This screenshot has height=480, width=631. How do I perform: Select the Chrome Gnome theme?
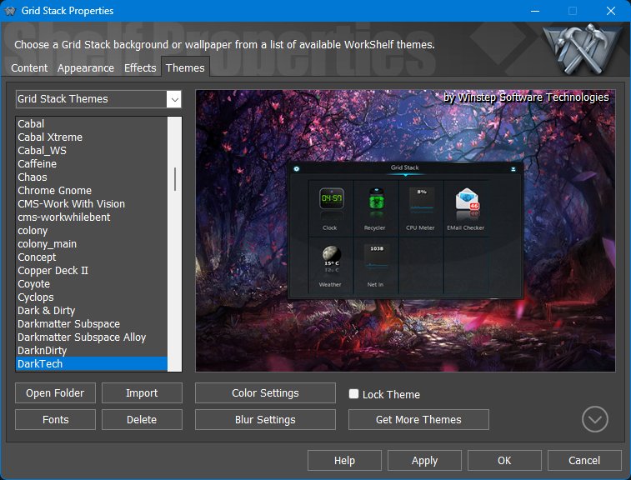(x=92, y=190)
